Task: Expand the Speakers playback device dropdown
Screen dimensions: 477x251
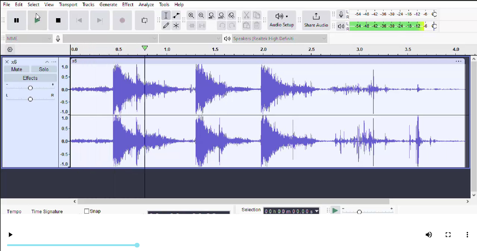Action: 279,39
